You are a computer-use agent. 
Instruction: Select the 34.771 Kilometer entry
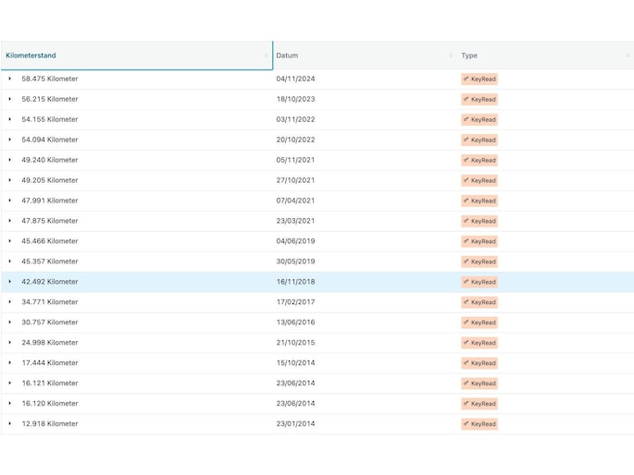pos(50,302)
